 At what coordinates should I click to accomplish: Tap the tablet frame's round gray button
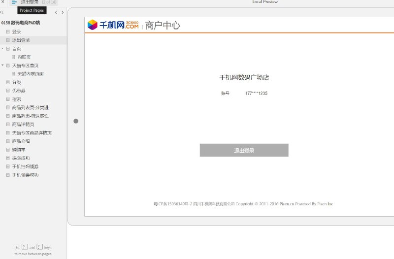coord(76,121)
